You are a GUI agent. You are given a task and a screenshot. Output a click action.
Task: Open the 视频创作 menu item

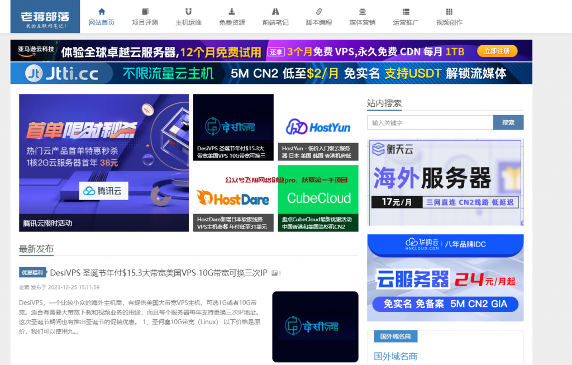pyautogui.click(x=449, y=22)
